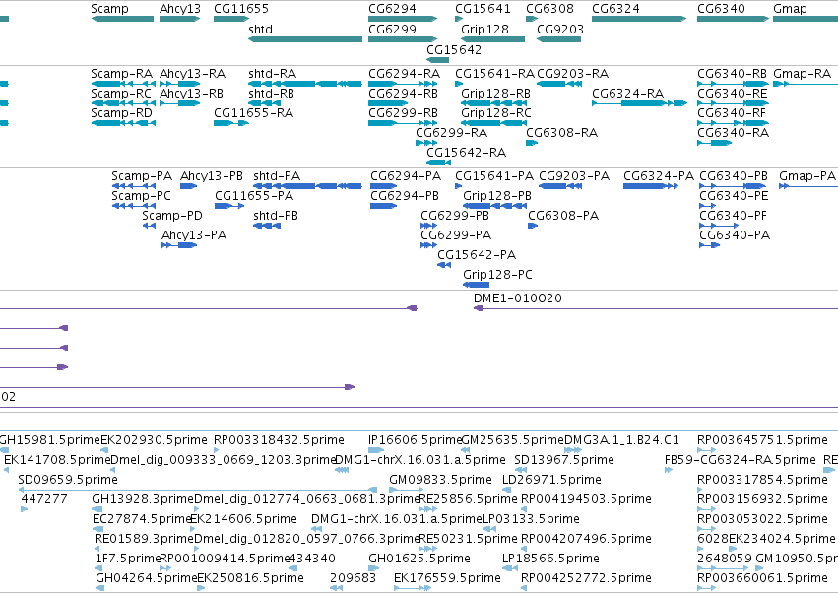Select the Gmap-RA transcript label
Image resolution: width=838 pixels, height=593 pixels.
click(x=803, y=73)
